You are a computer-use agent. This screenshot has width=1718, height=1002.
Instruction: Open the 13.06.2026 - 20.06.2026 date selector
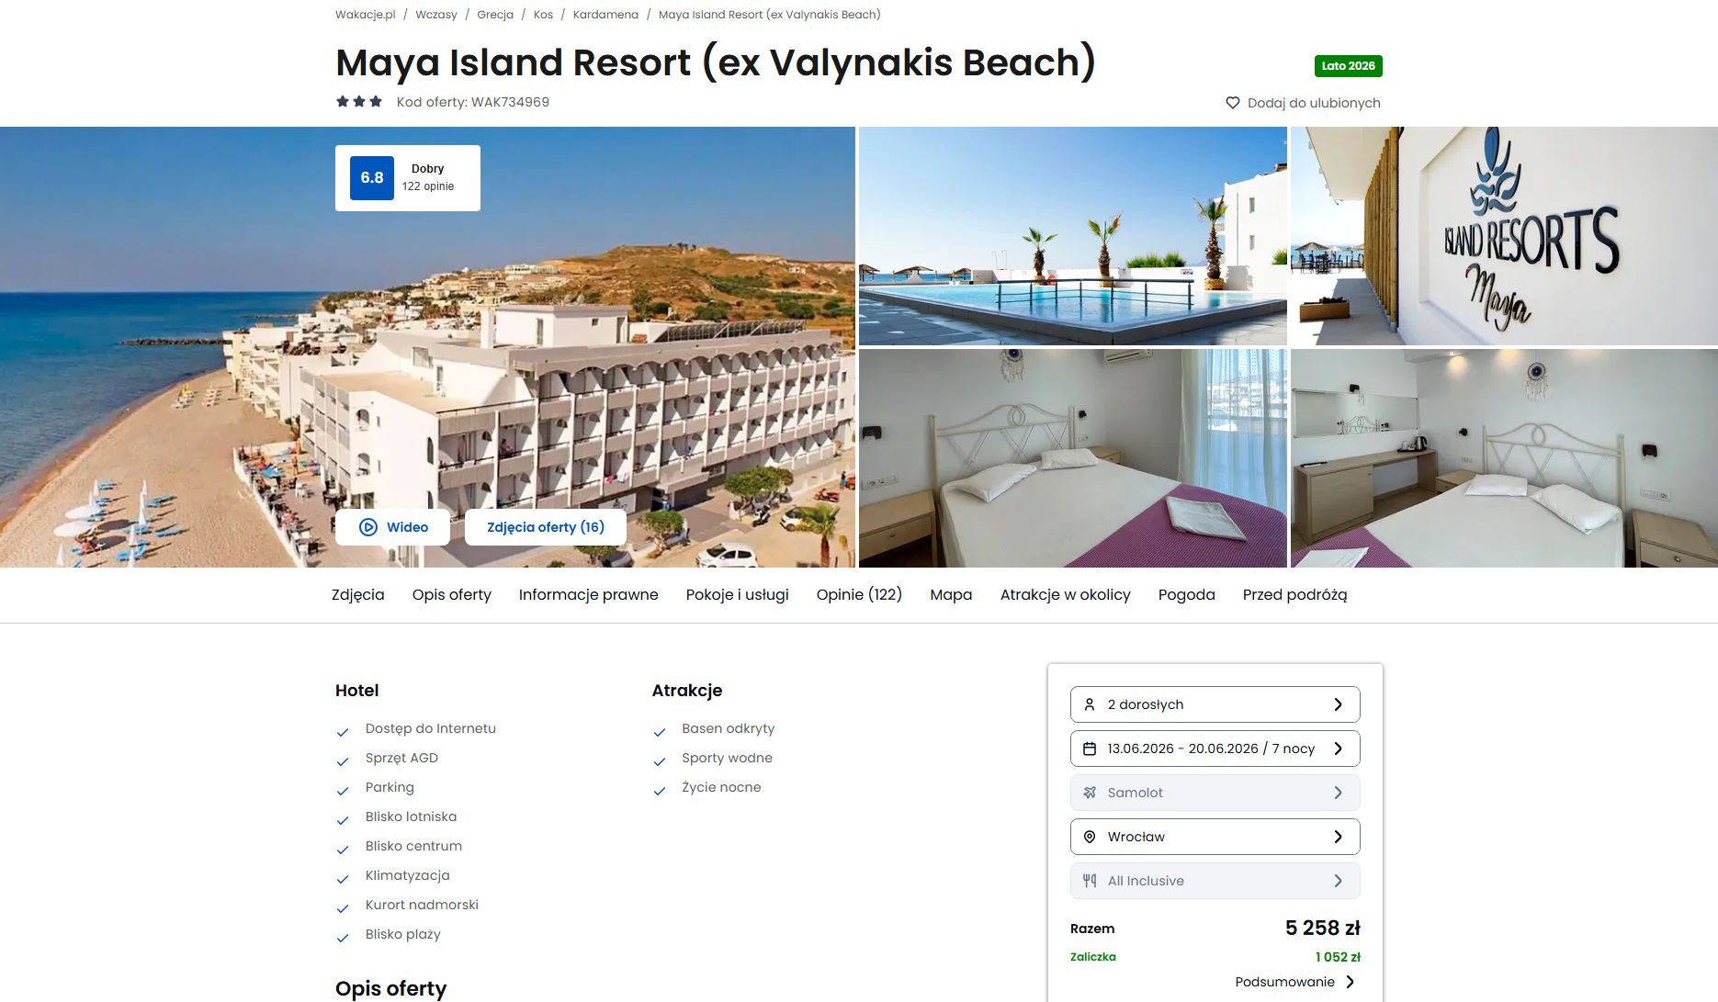(x=1215, y=749)
